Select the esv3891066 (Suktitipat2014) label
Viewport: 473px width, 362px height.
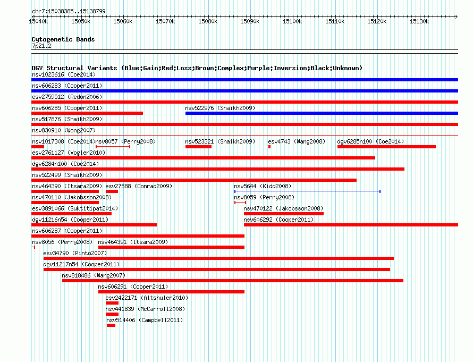(x=75, y=208)
